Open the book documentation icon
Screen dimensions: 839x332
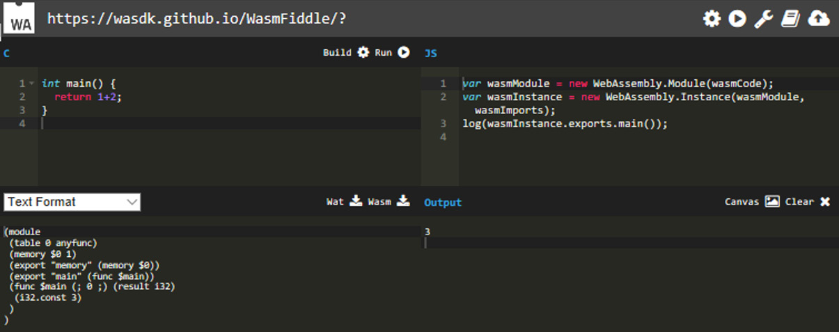[790, 19]
